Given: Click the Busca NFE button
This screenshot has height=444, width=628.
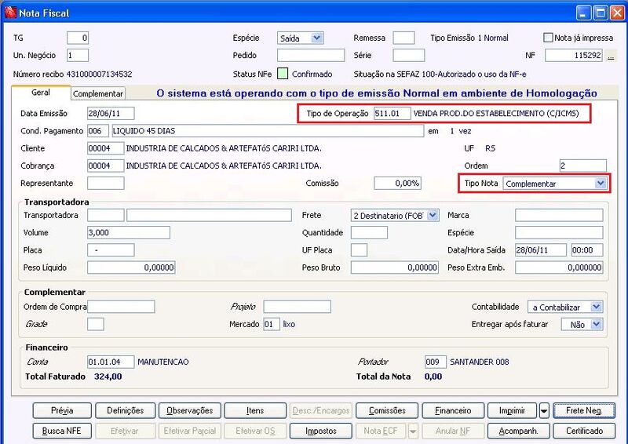Looking at the screenshot, I should (62, 431).
